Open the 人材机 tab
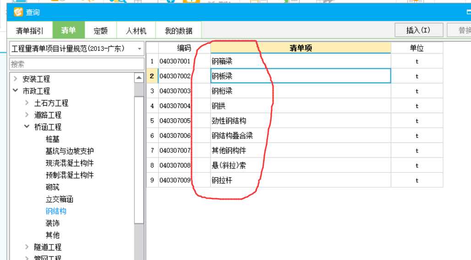The image size is (471, 260). pos(136,31)
